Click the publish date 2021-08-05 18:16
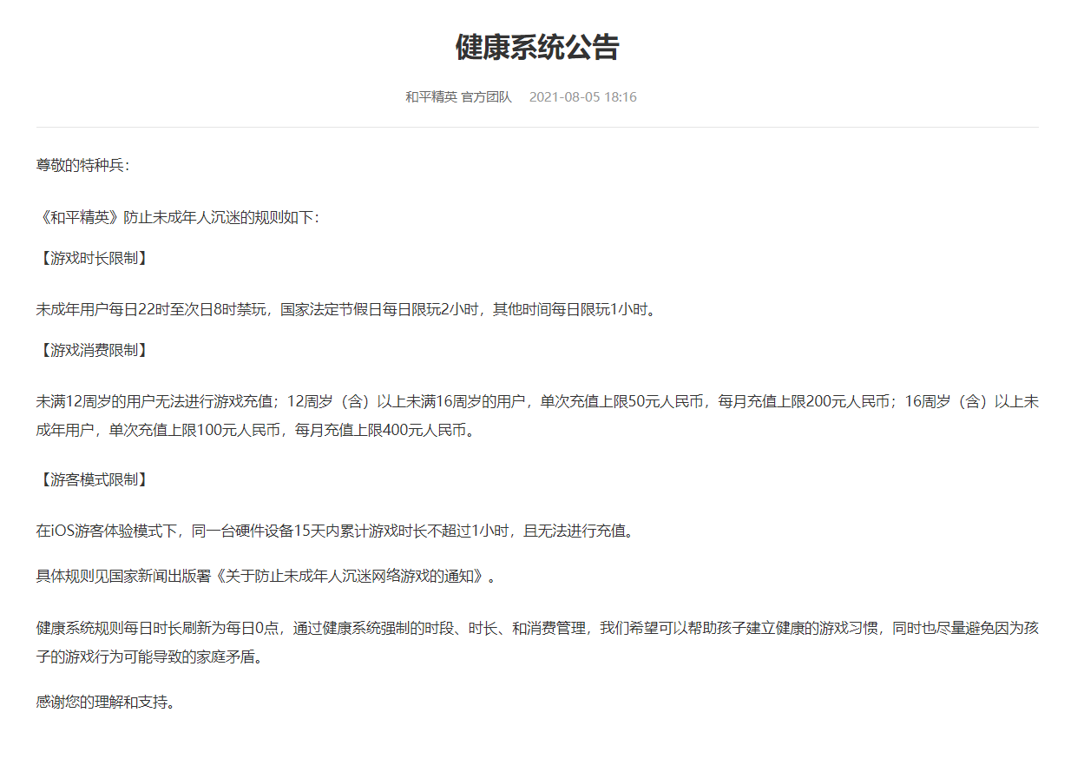 [x=583, y=97]
